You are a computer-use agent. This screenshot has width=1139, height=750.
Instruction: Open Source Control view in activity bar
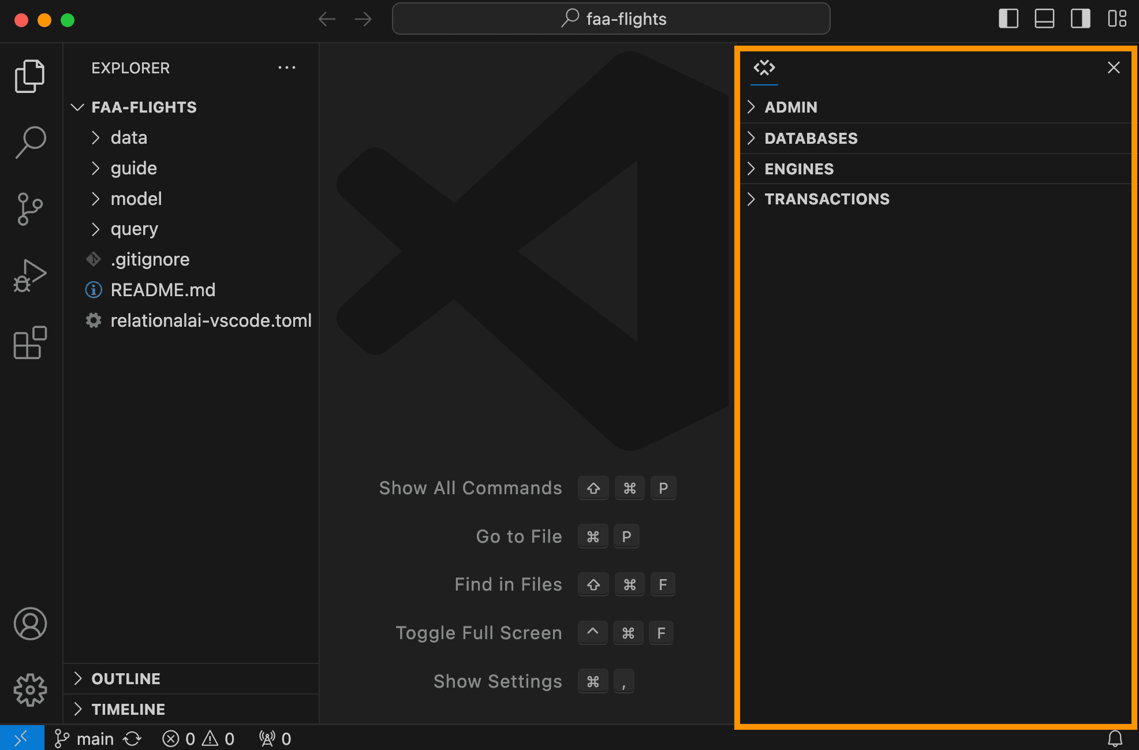tap(30, 209)
